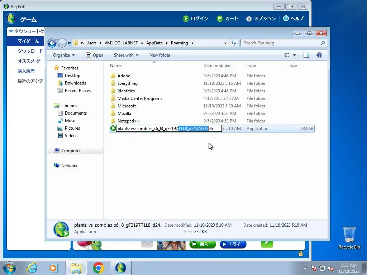Select Network in navigation pane
The image size is (367, 275).
pyautogui.click(x=69, y=165)
